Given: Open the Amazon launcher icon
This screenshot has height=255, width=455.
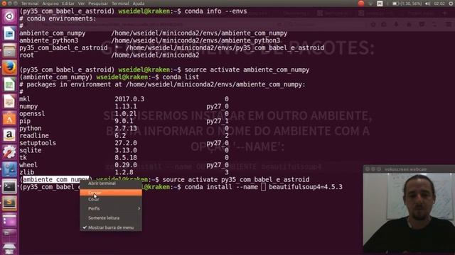Looking at the screenshot, I should pyautogui.click(x=9, y=135).
